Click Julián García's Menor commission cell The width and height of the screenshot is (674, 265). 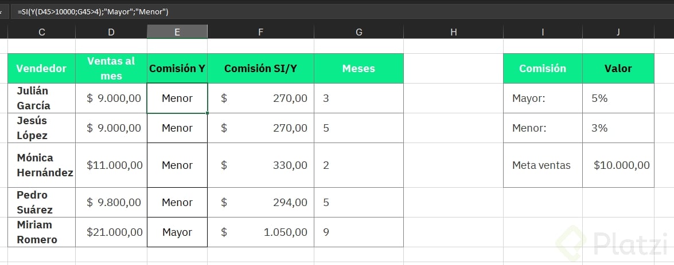[177, 98]
